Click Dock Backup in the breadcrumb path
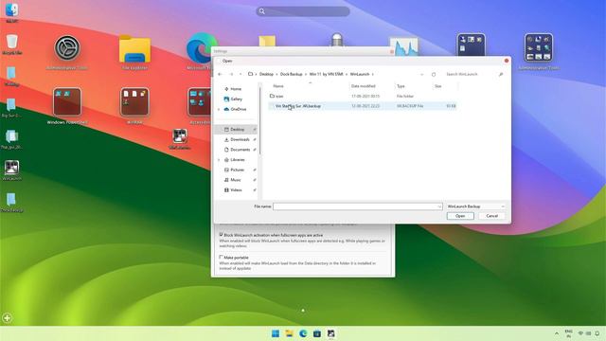The height and width of the screenshot is (341, 606). click(x=291, y=74)
